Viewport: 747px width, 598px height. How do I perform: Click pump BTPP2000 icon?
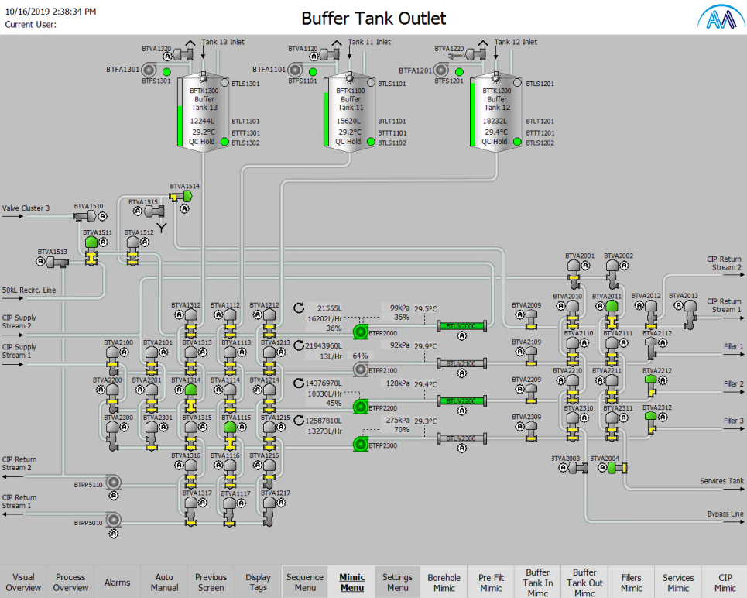(x=361, y=332)
